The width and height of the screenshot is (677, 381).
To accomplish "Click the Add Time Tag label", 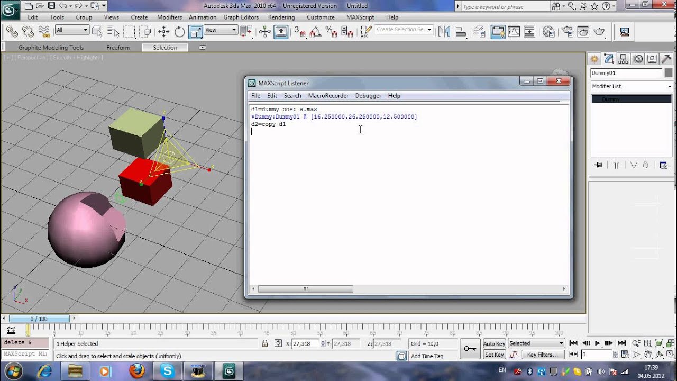I will [427, 356].
